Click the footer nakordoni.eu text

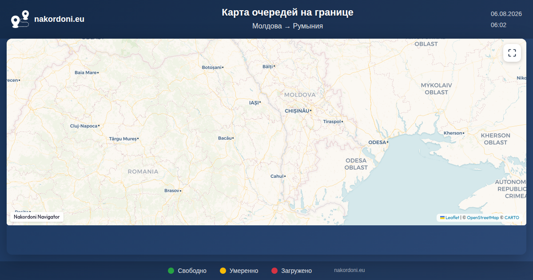(x=350, y=270)
